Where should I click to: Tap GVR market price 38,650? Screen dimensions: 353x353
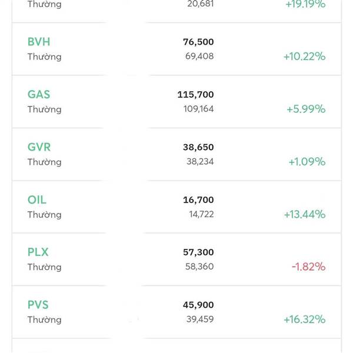198,147
